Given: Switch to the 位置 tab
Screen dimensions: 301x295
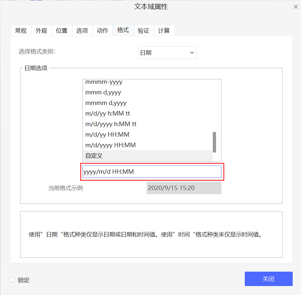Looking at the screenshot, I should 62,30.
